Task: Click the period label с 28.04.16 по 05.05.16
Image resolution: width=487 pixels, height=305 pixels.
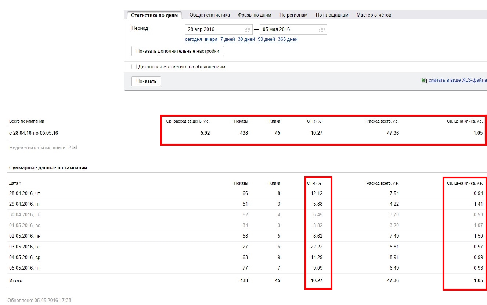Action: point(33,133)
